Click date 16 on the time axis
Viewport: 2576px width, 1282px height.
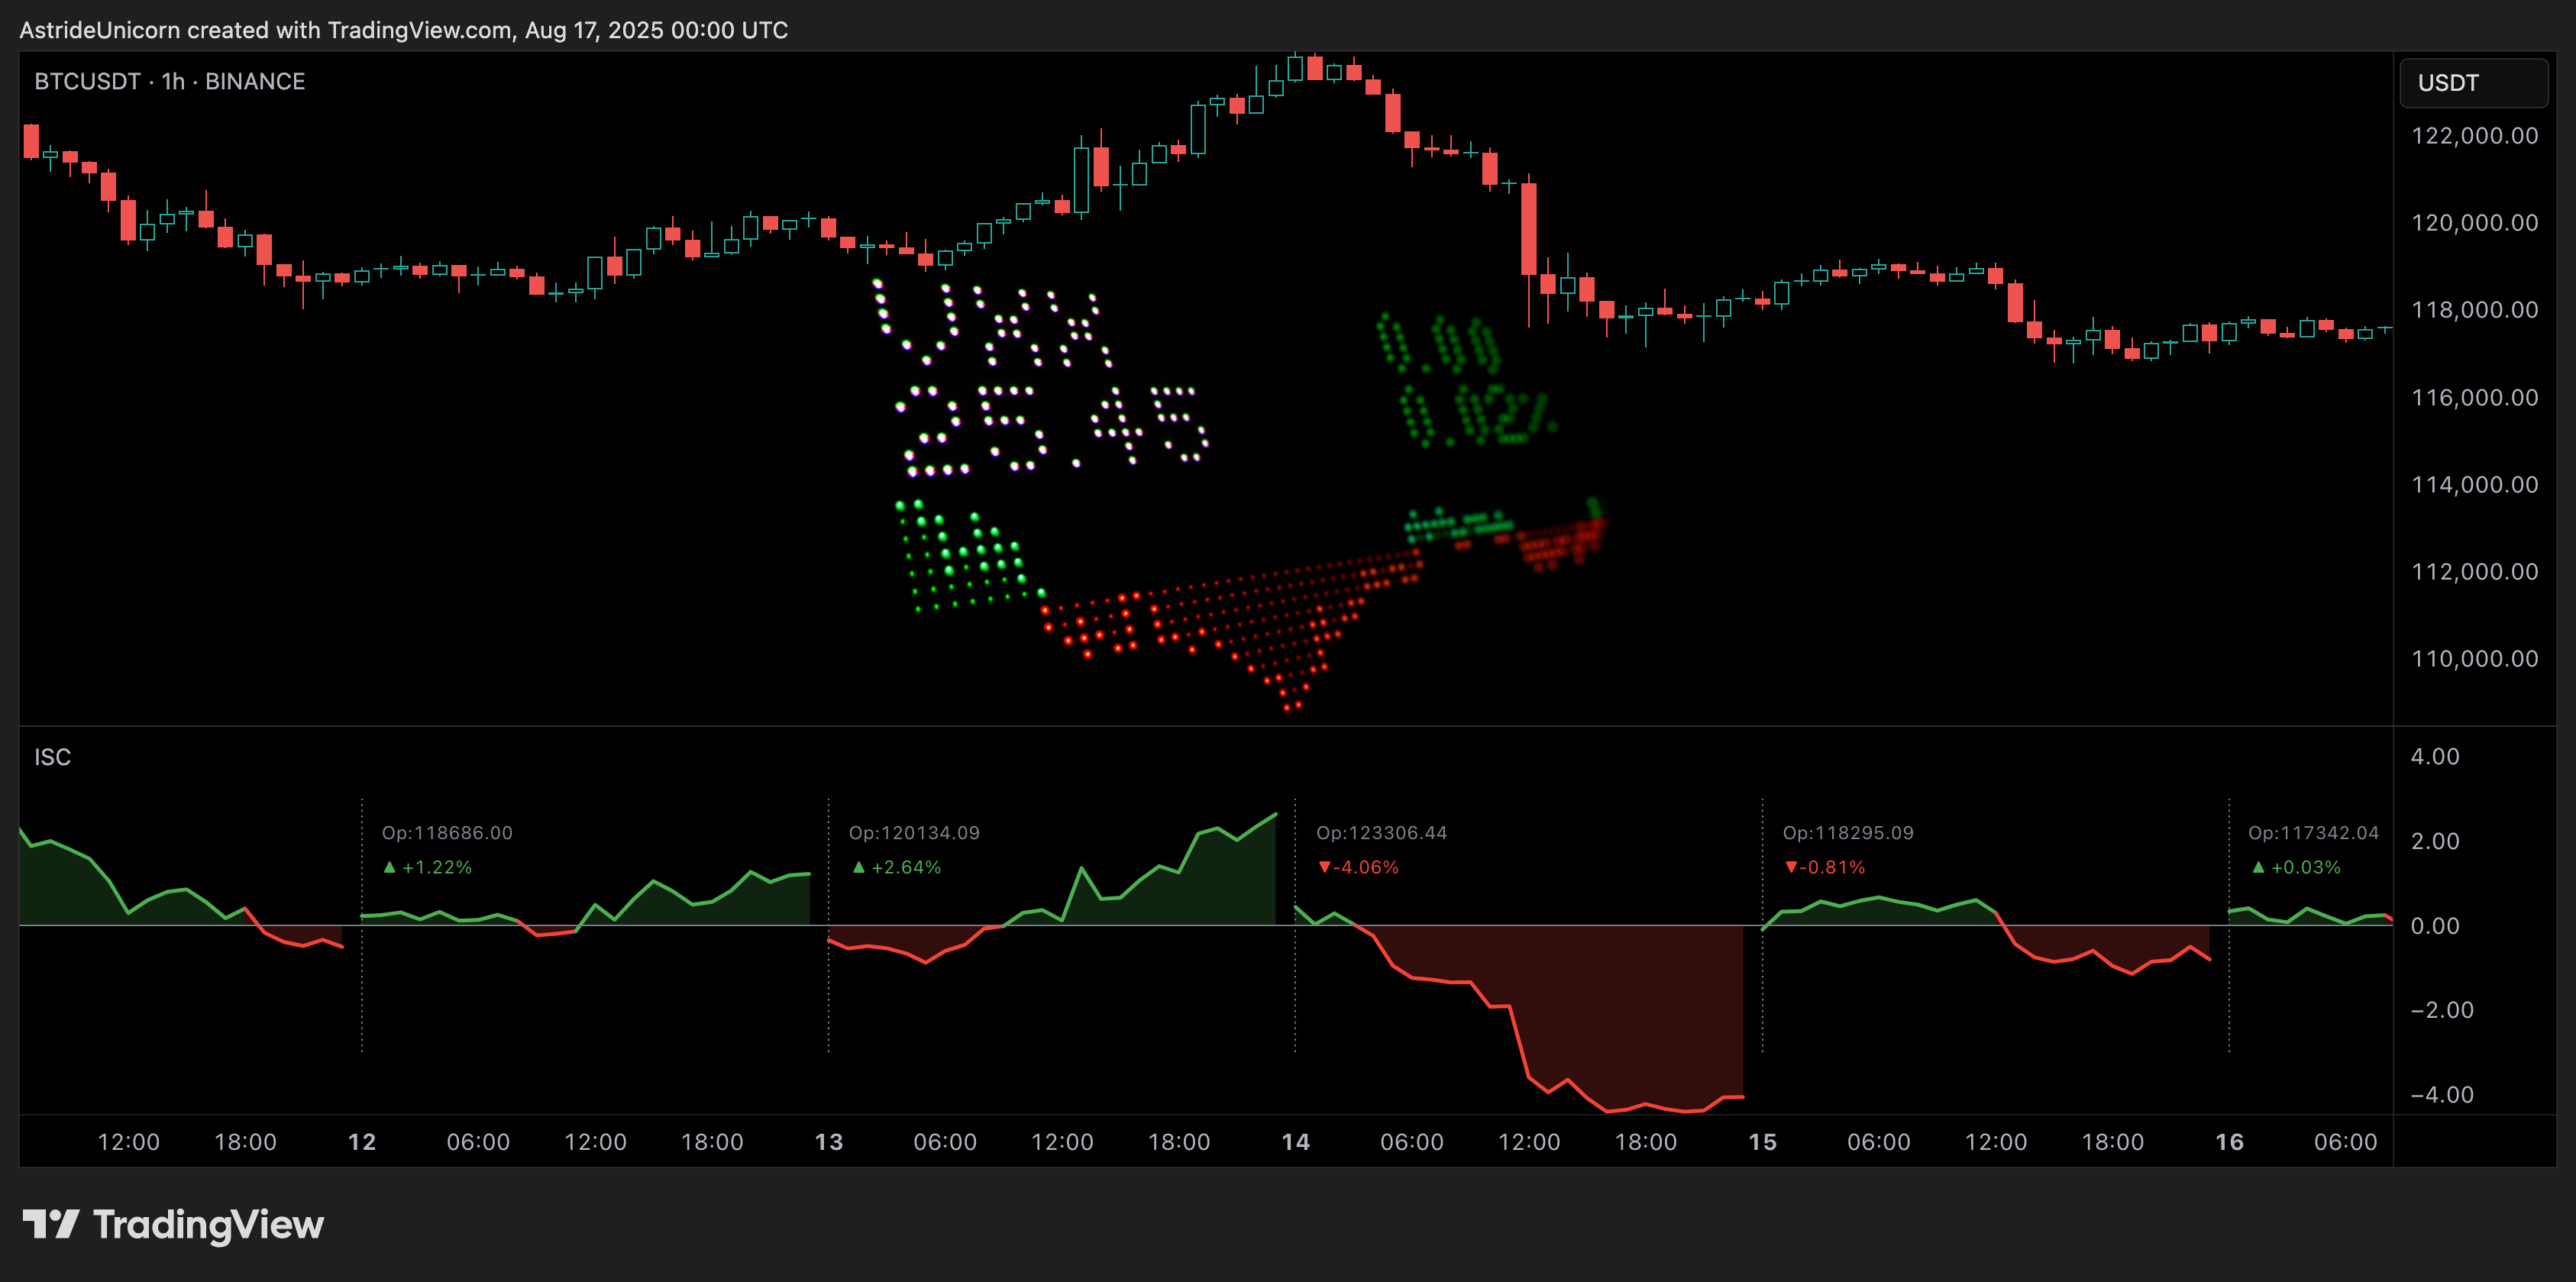[x=2230, y=1142]
